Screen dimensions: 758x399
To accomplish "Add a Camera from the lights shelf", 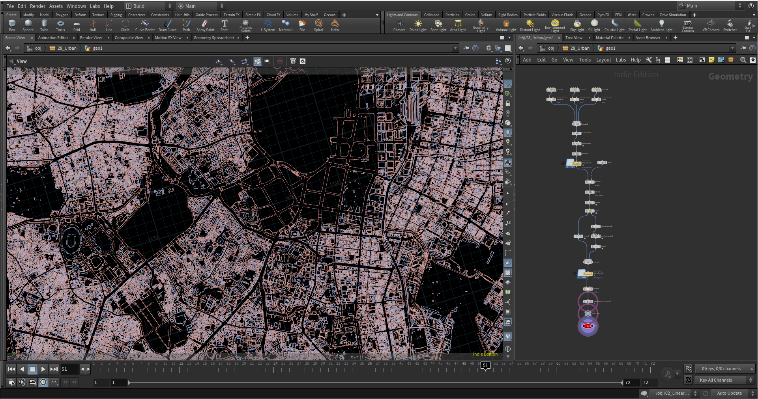I will [399, 26].
